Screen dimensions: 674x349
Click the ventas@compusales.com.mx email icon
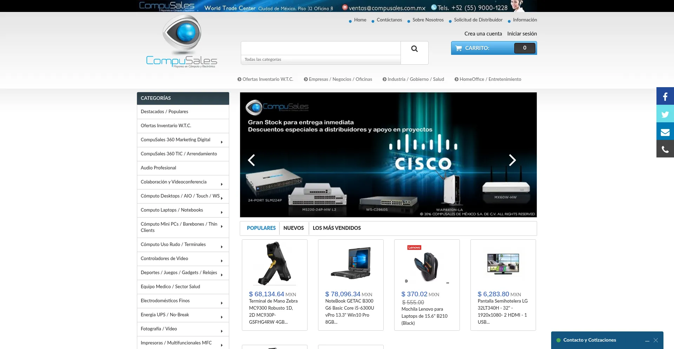(344, 7)
